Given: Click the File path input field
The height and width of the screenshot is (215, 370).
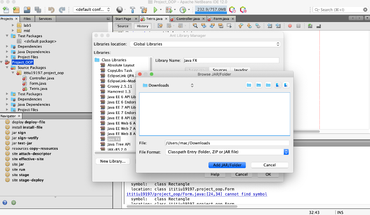Looking at the screenshot, I should (x=227, y=143).
